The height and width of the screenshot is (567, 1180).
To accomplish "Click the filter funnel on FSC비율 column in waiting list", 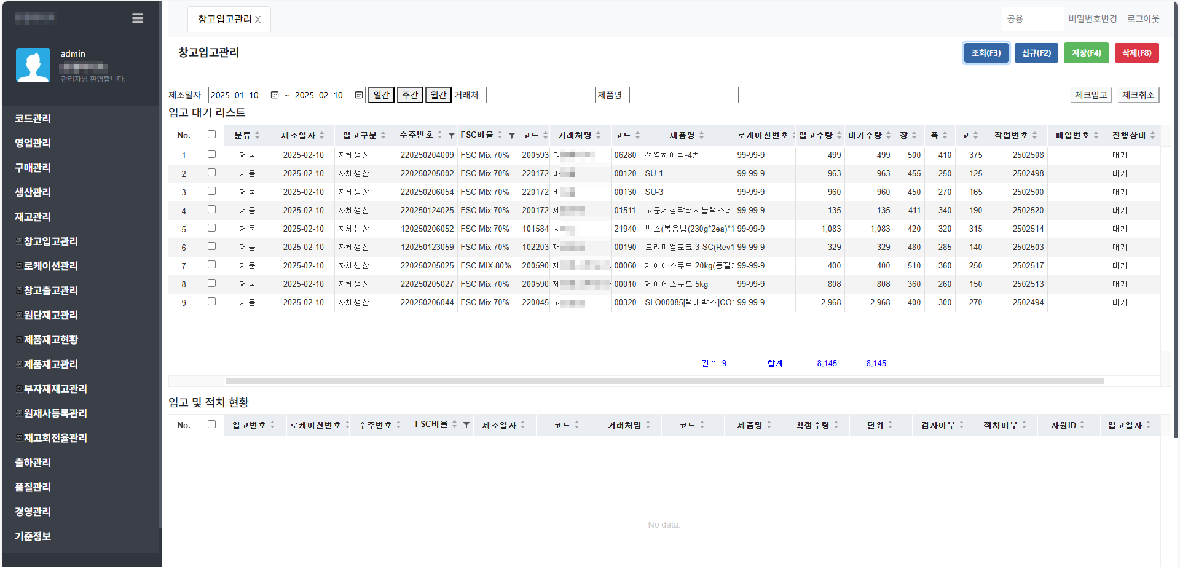I will (x=512, y=135).
